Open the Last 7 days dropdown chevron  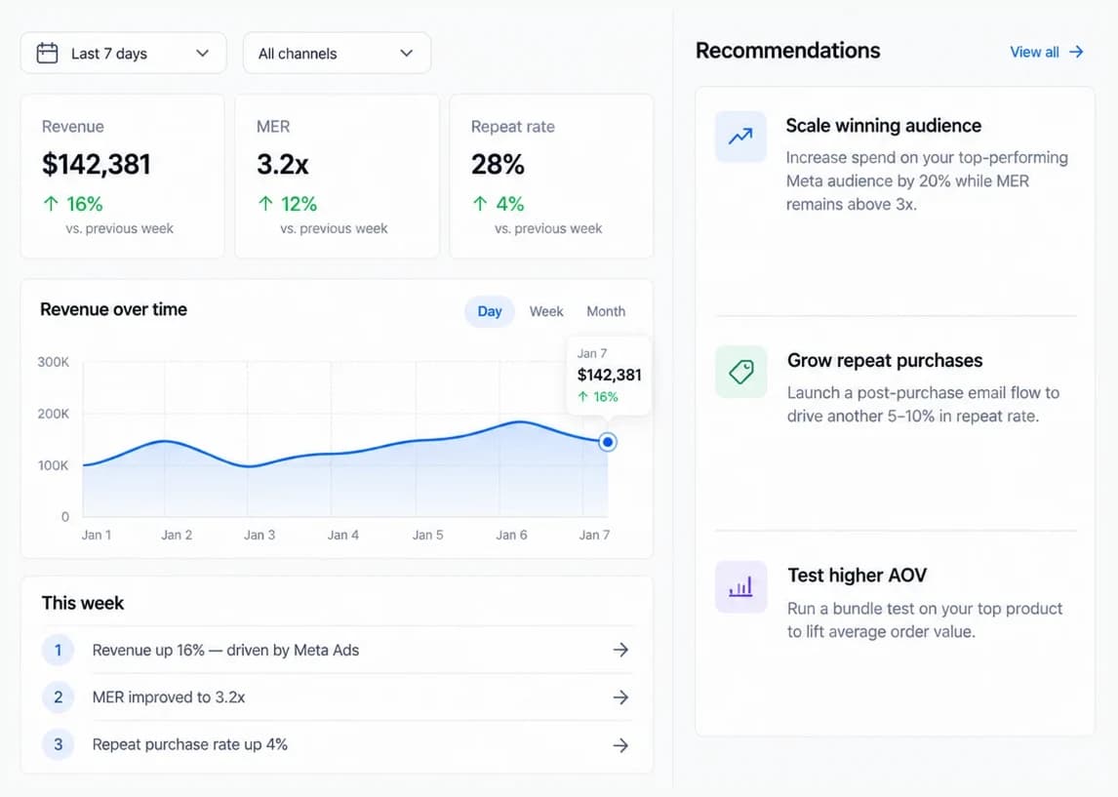[203, 53]
